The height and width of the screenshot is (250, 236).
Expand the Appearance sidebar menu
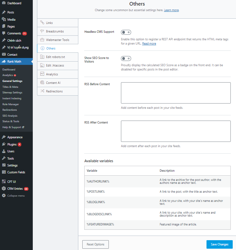coord(15,137)
